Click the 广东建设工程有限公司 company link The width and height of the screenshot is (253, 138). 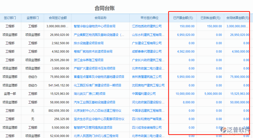(147, 43)
